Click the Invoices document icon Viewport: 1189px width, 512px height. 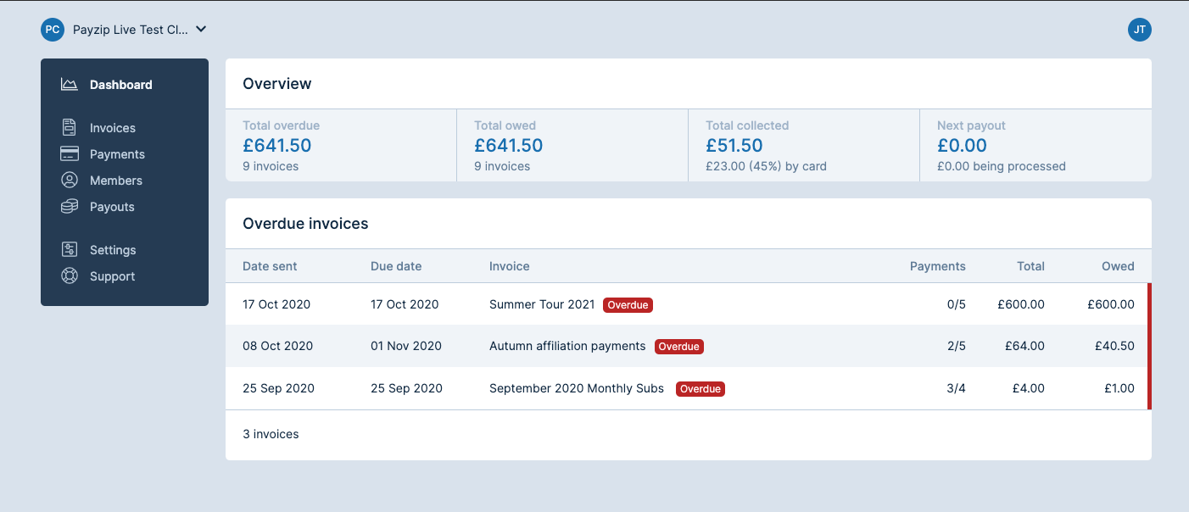70,127
